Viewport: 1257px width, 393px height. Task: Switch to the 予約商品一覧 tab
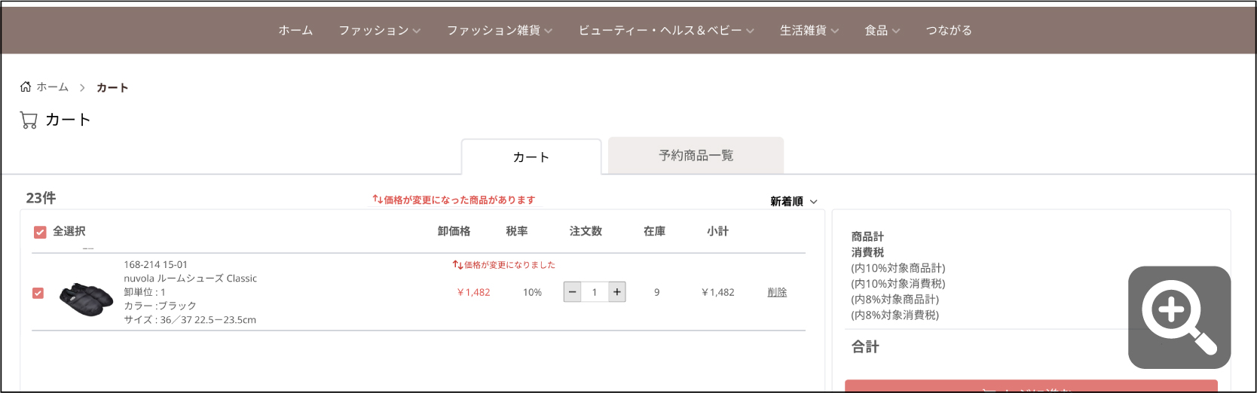pyautogui.click(x=696, y=155)
